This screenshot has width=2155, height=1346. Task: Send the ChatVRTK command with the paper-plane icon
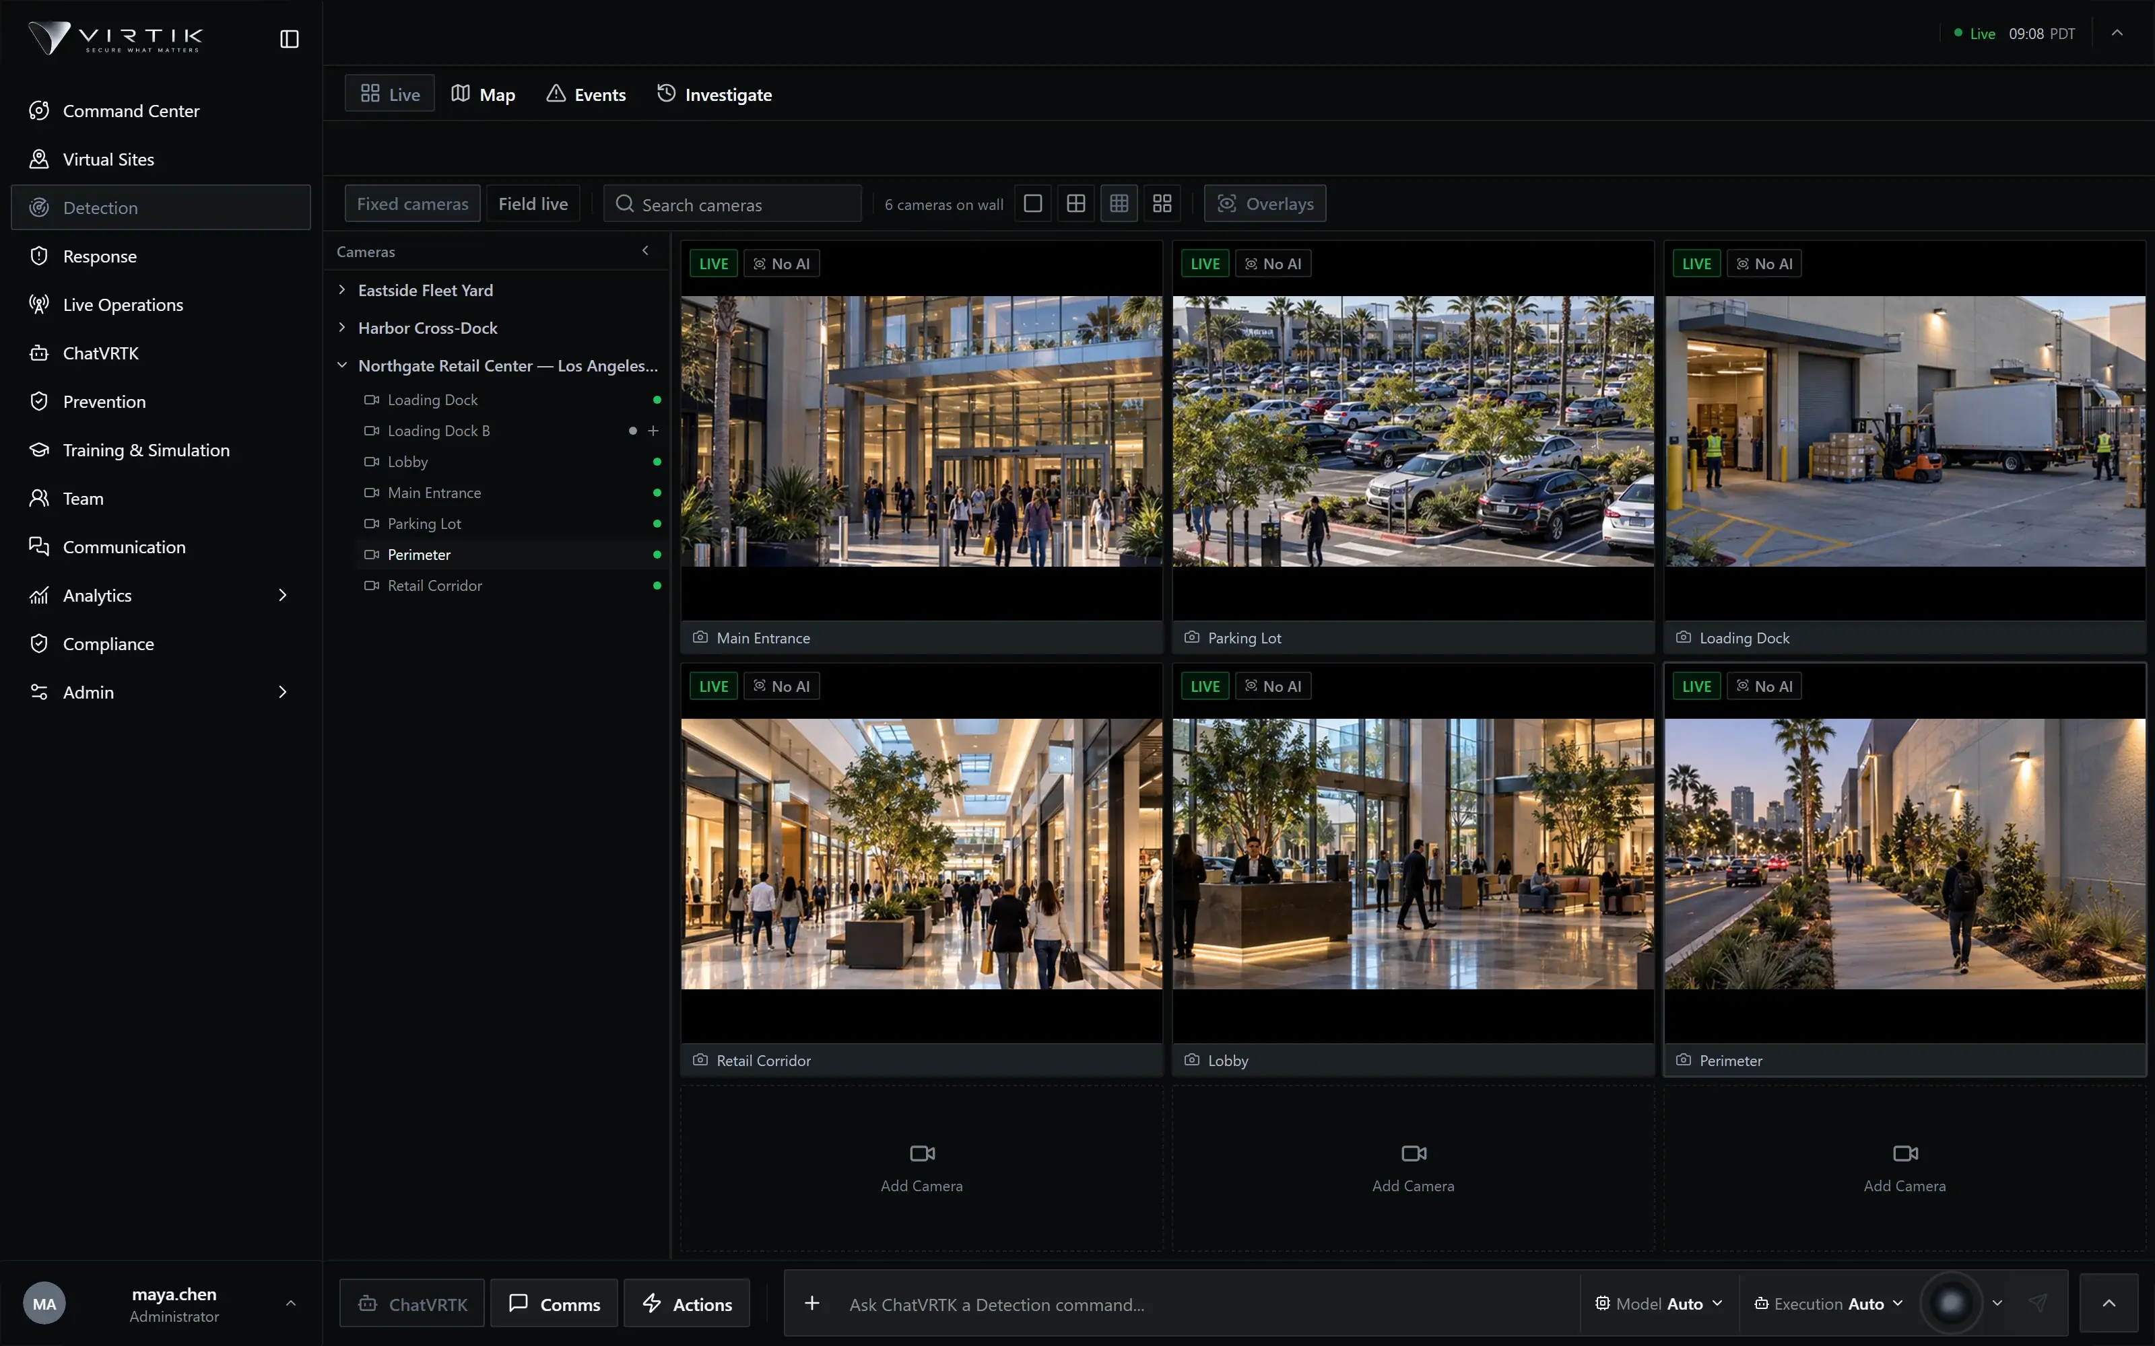[x=2037, y=1304]
